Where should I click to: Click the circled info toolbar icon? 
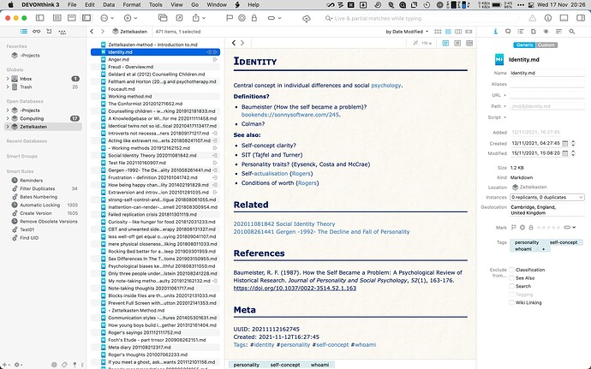click(548, 18)
